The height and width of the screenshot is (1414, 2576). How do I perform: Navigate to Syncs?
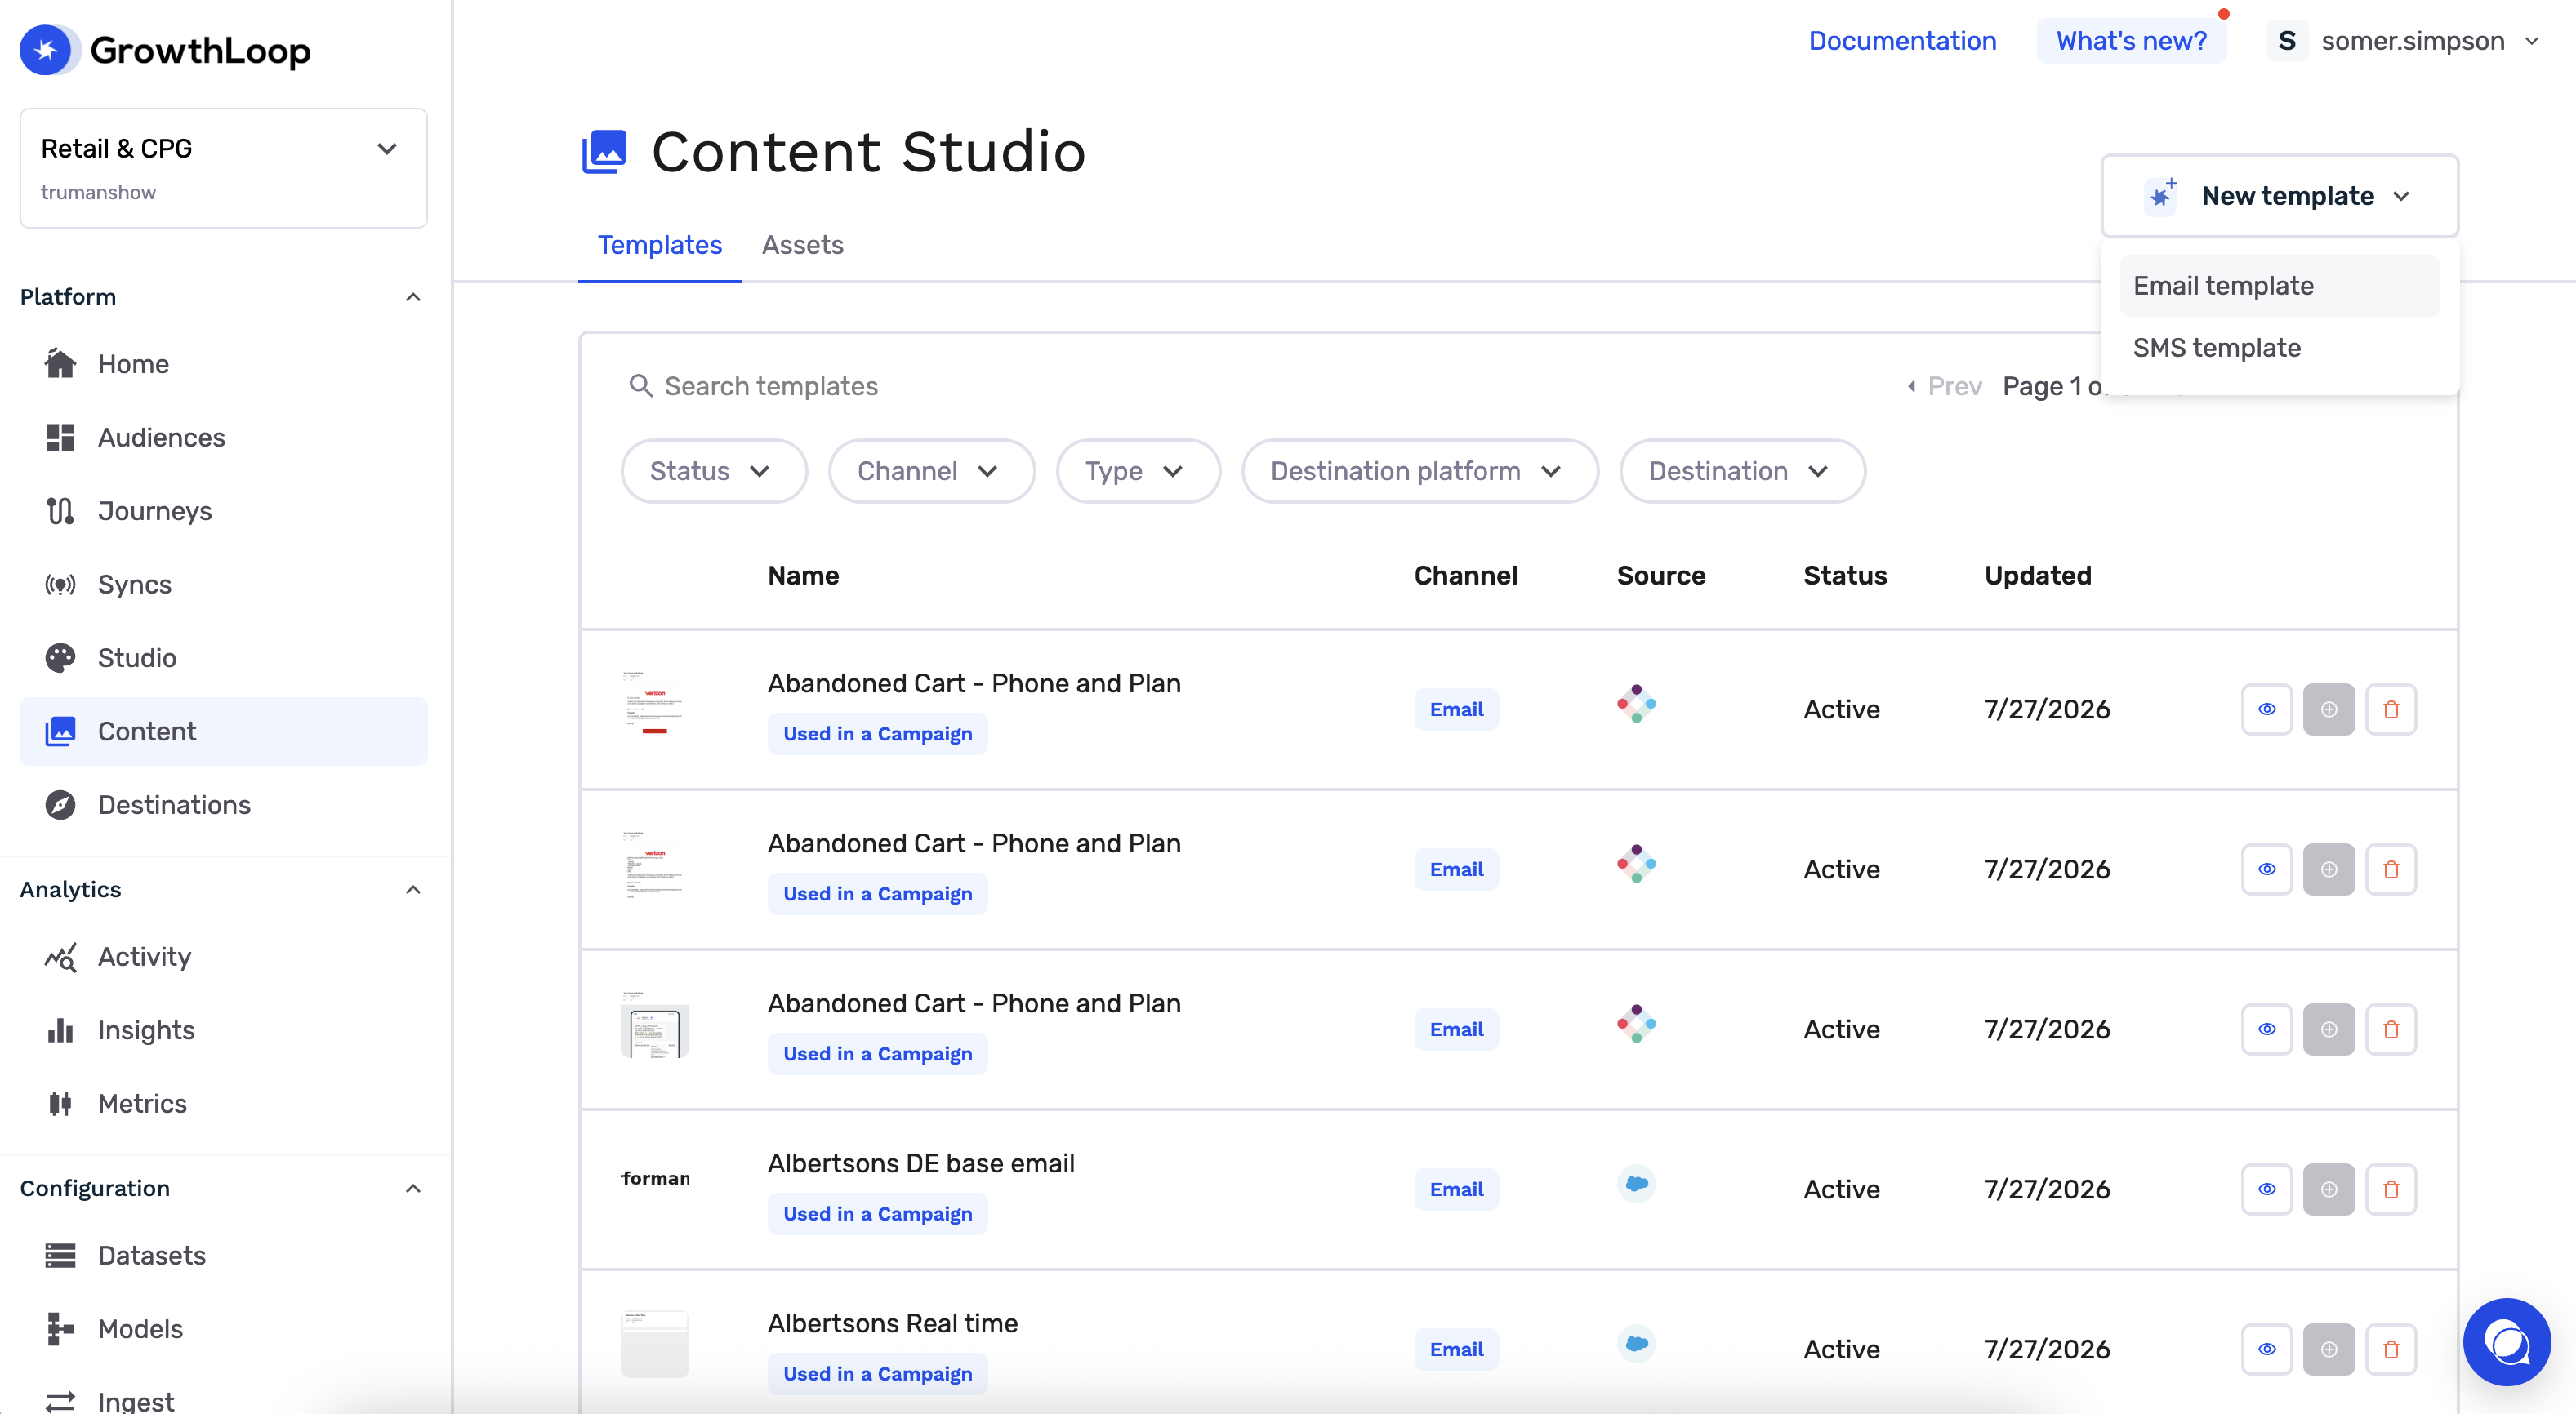point(134,585)
